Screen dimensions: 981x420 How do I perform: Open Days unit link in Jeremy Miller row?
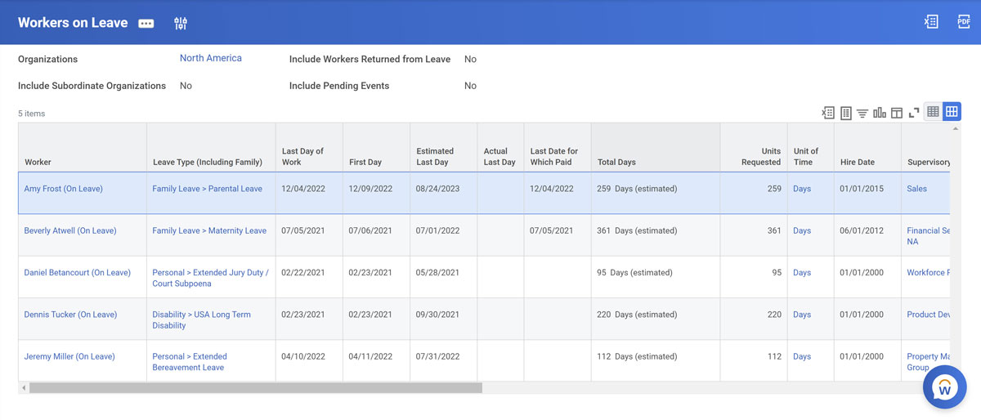[802, 356]
